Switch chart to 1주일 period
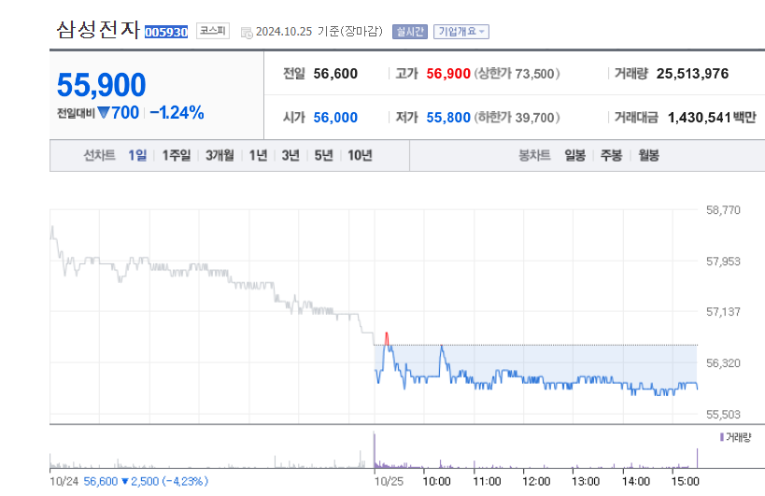Image resolution: width=765 pixels, height=496 pixels. coord(177,156)
